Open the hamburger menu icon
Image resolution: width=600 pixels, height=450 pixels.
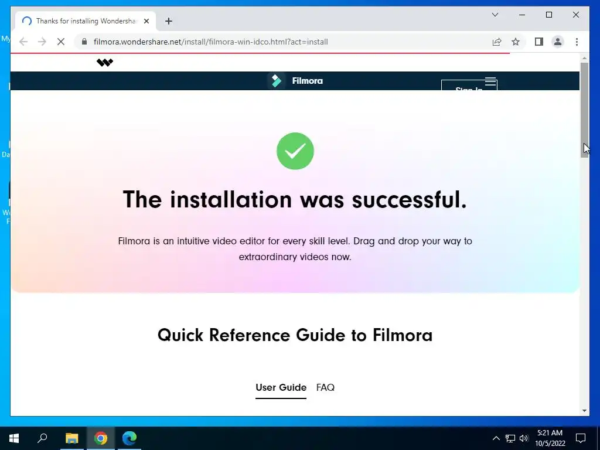coord(490,81)
